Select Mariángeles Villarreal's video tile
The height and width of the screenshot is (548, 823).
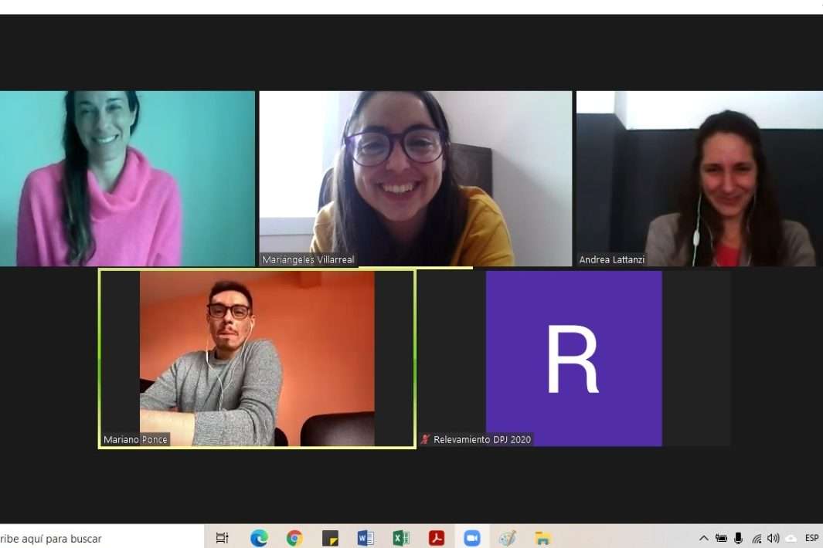tap(416, 179)
